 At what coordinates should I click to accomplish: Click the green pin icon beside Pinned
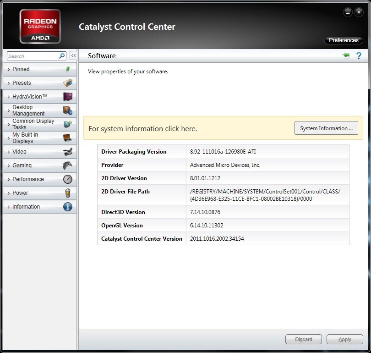tap(68, 69)
